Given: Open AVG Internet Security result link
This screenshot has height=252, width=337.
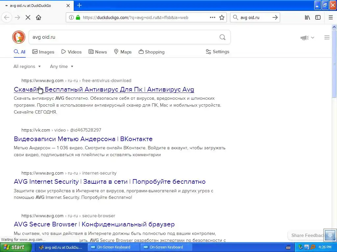Looking at the screenshot, I should pyautogui.click(x=110, y=181).
